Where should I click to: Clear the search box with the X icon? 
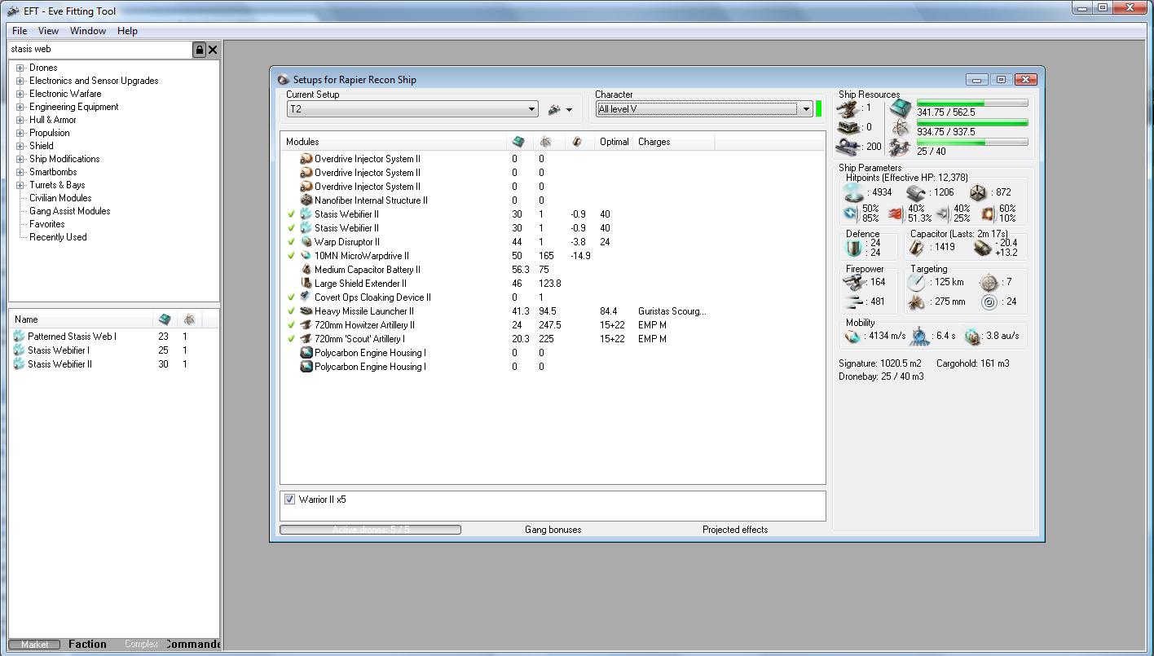click(213, 50)
